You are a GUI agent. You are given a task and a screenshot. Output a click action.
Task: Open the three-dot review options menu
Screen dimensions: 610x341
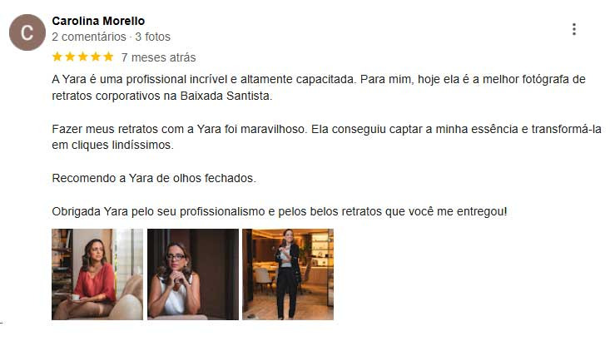(574, 29)
